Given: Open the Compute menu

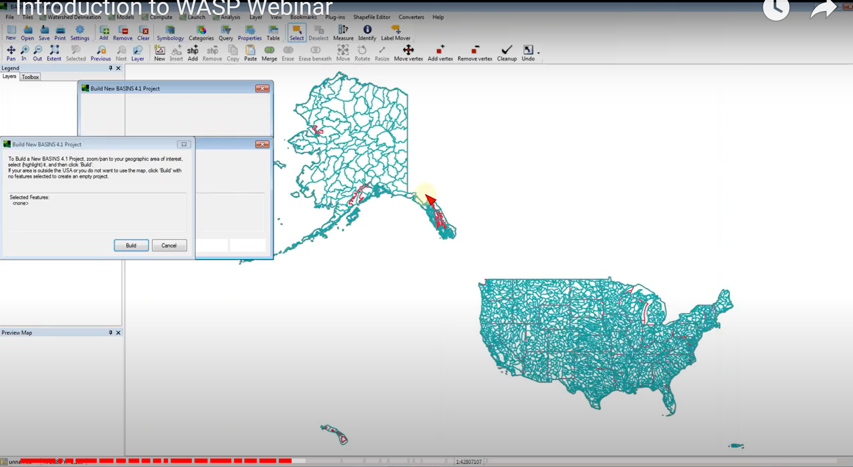Looking at the screenshot, I should click(x=157, y=17).
